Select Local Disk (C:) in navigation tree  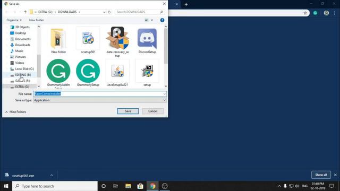coord(22,68)
